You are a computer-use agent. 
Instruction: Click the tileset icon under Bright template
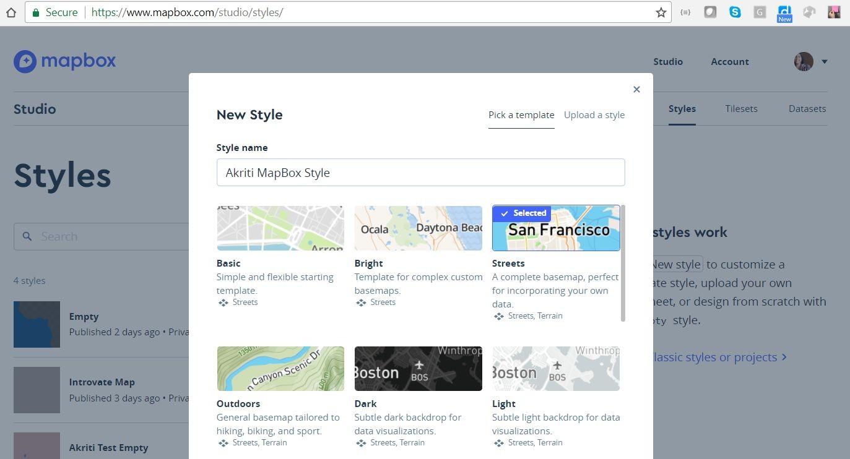point(361,302)
